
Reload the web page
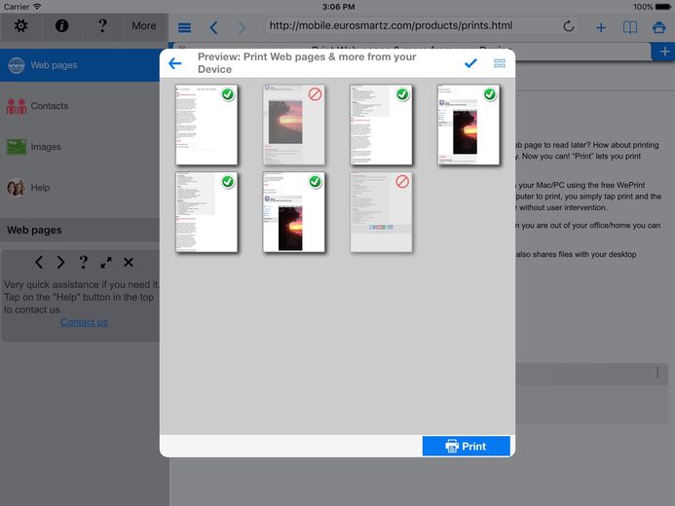pyautogui.click(x=569, y=26)
